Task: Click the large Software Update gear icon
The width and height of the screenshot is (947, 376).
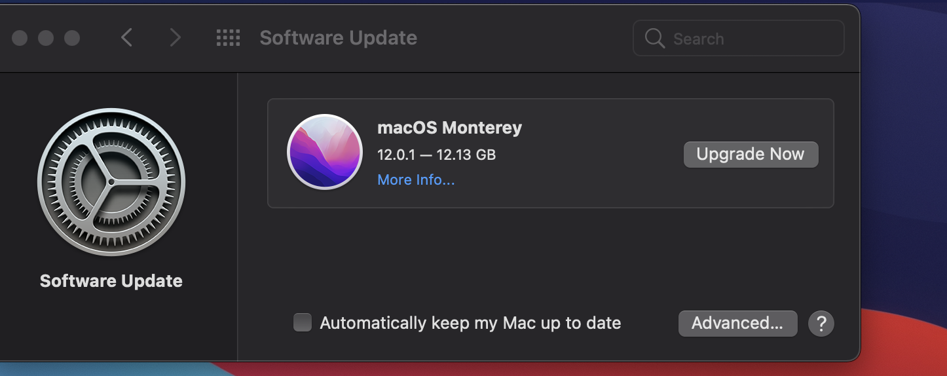Action: tap(111, 181)
